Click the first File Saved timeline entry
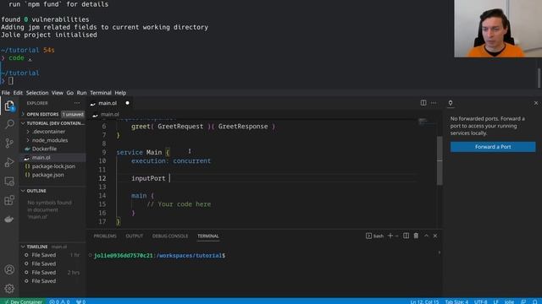Viewport: 542px width, 304px height. 43,255
